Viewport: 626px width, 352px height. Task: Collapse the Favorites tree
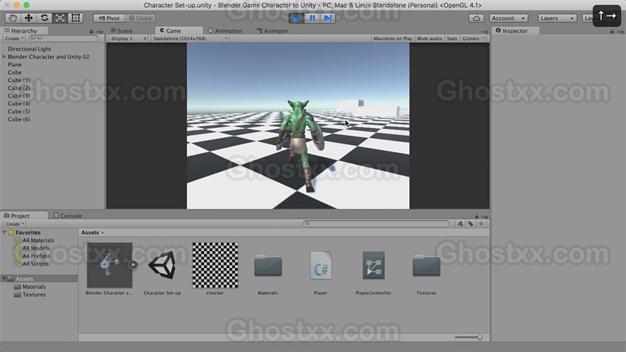coord(4,233)
